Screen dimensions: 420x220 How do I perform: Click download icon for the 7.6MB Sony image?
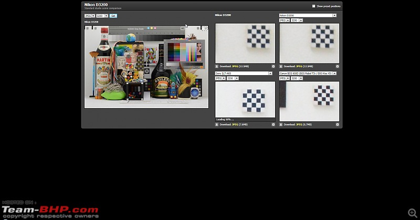click(x=217, y=124)
